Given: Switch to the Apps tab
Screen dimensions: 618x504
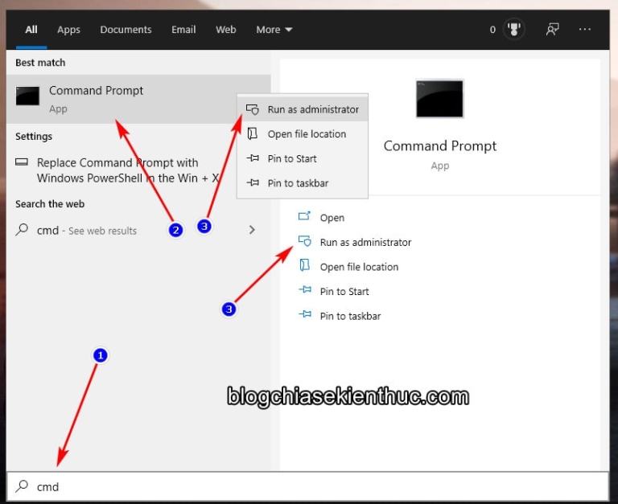Looking at the screenshot, I should point(68,30).
